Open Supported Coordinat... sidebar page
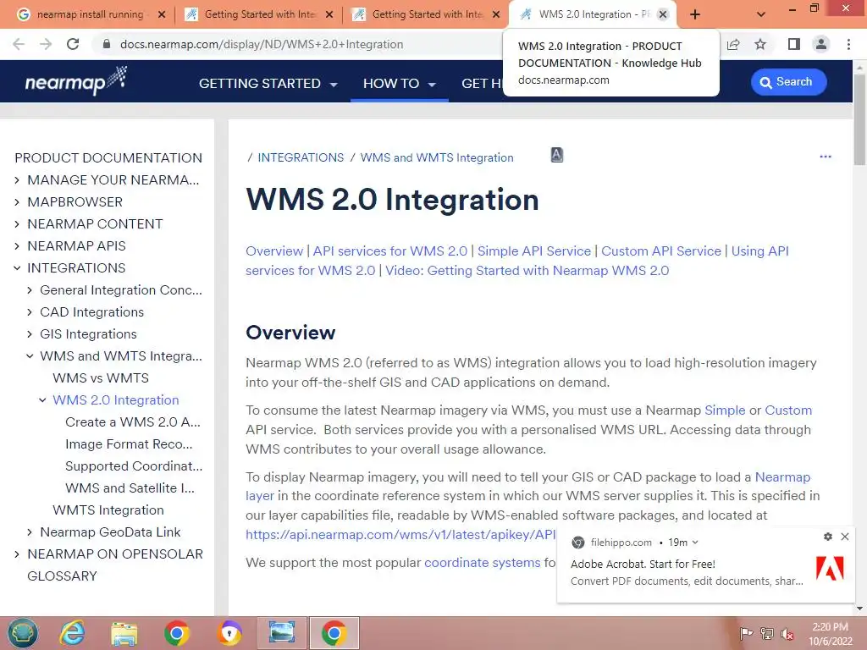This screenshot has width=867, height=650. (134, 466)
